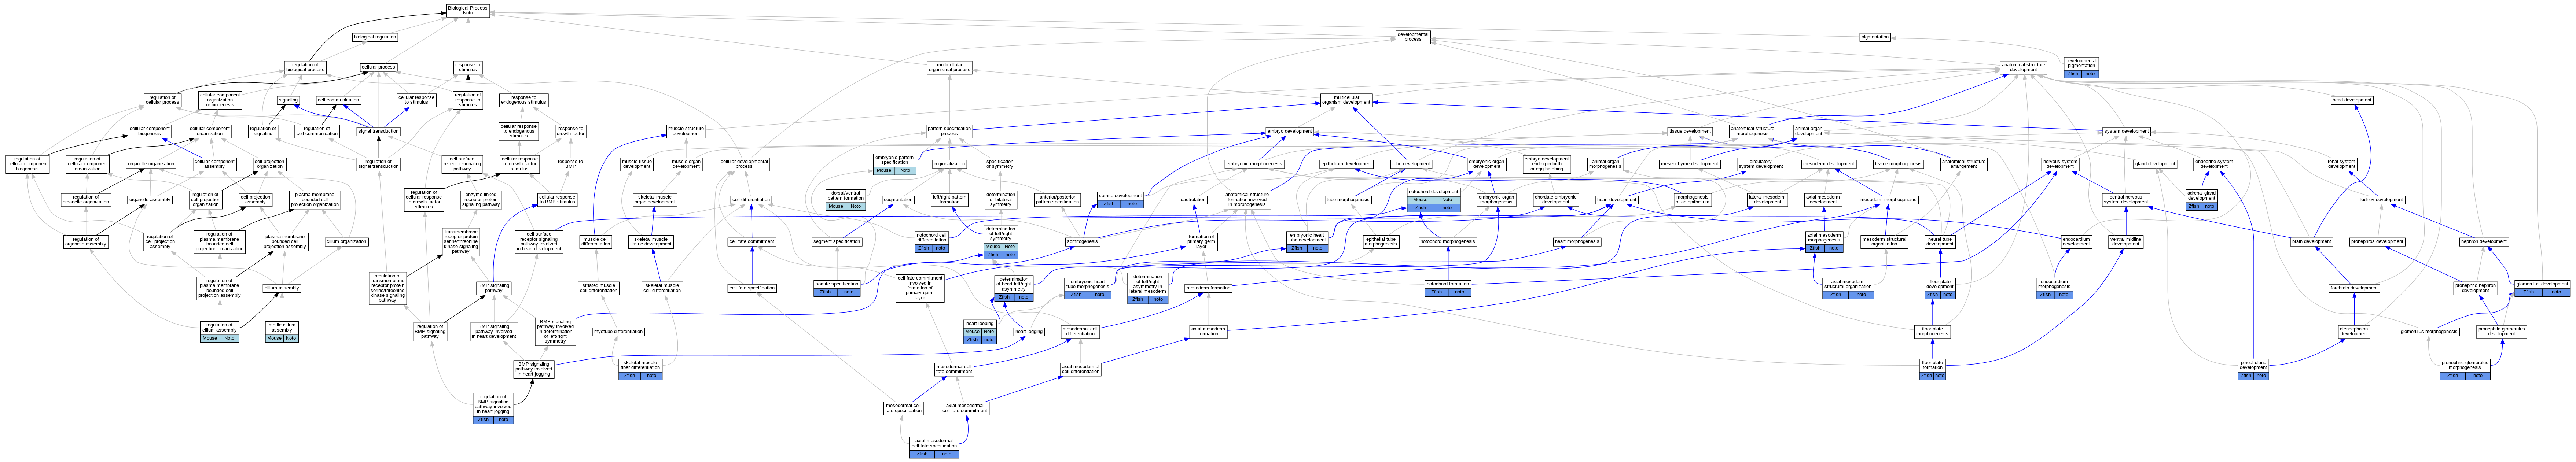Select the animal organ development node

[1808, 131]
